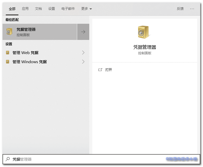Expand the best match with the right arrow
Viewport: 203px width, 167px height.
tap(83, 32)
